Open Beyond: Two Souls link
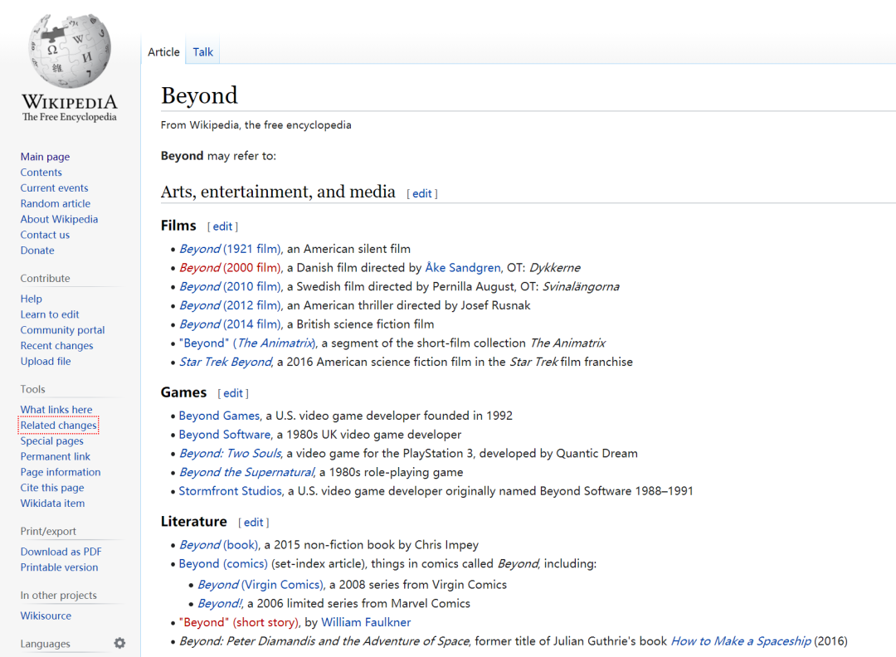This screenshot has width=896, height=657. click(231, 454)
